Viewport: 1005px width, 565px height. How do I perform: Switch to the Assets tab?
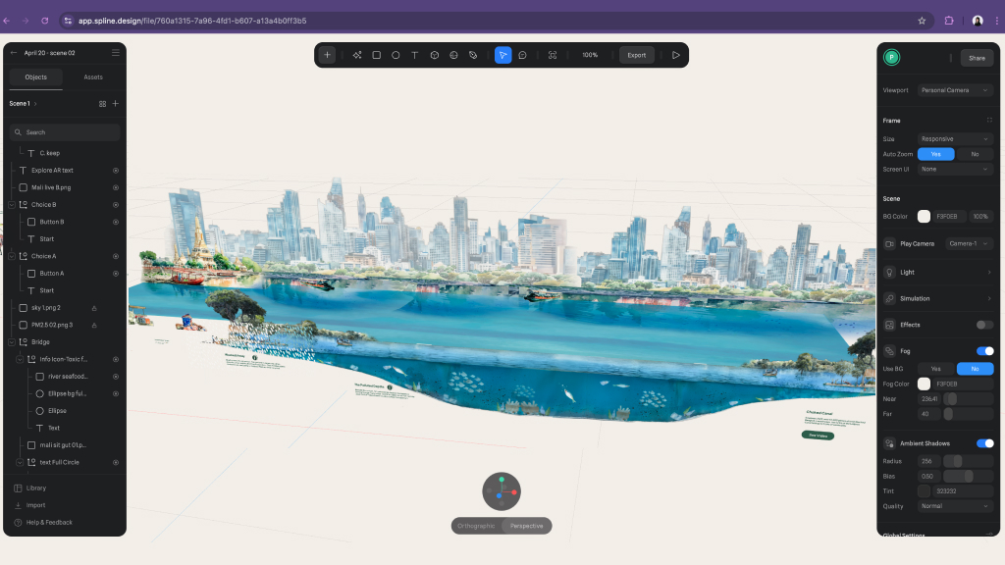pyautogui.click(x=93, y=77)
